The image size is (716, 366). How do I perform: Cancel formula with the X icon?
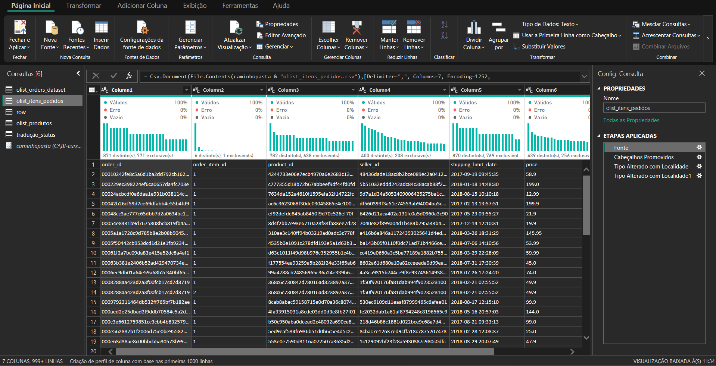click(96, 76)
